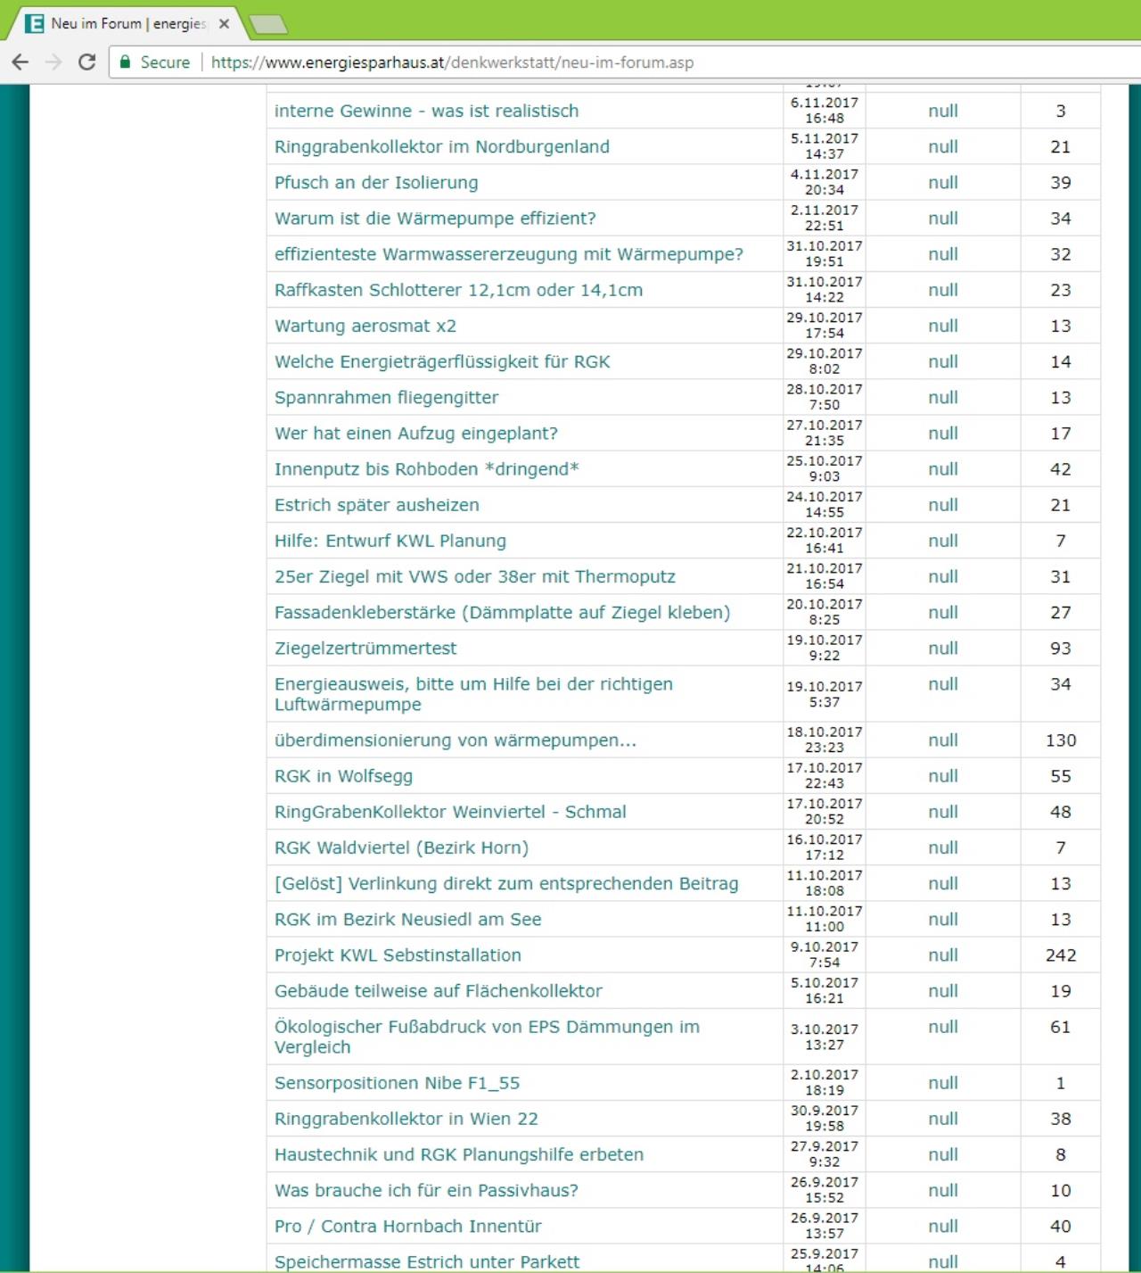Open 'Estrich später ausheizen' thread
1141x1273 pixels.
[x=377, y=505]
